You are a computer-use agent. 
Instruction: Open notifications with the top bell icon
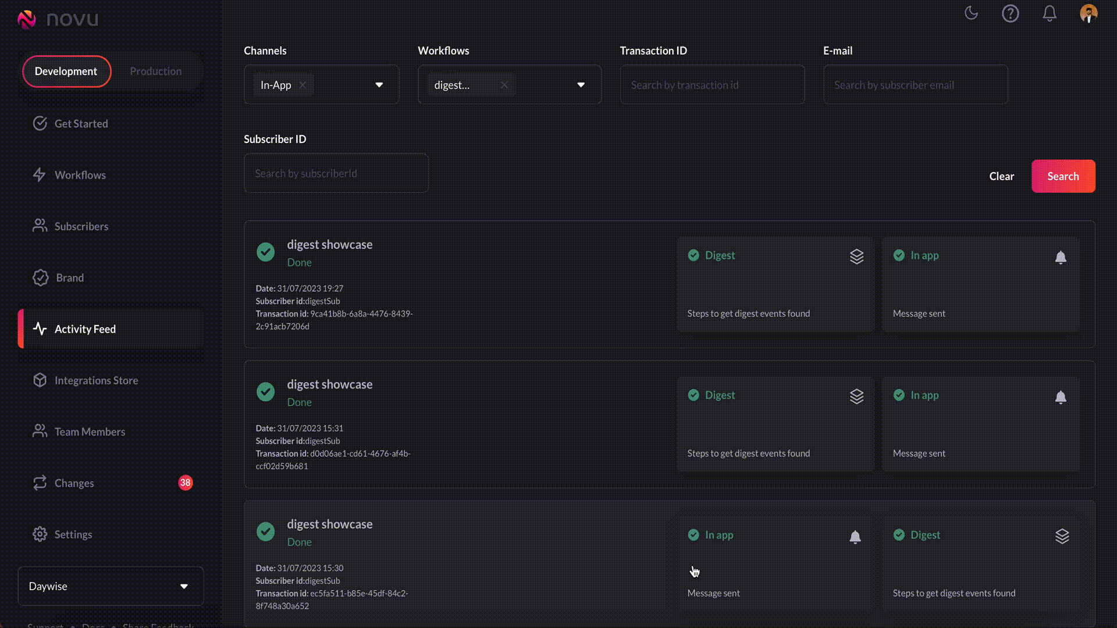click(x=1049, y=13)
